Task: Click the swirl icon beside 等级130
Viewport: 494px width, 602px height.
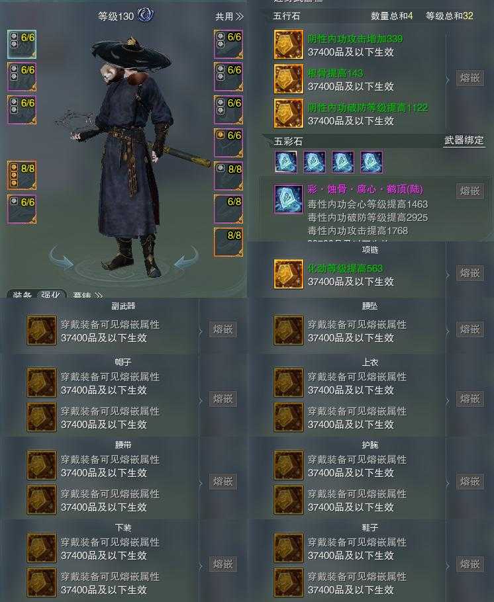Action: (146, 15)
